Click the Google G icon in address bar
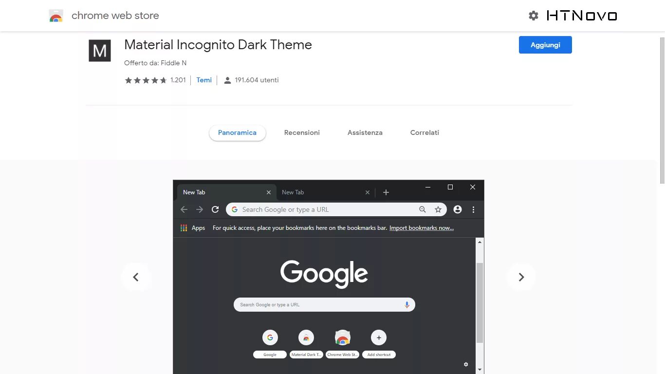This screenshot has width=665, height=374. (x=235, y=209)
